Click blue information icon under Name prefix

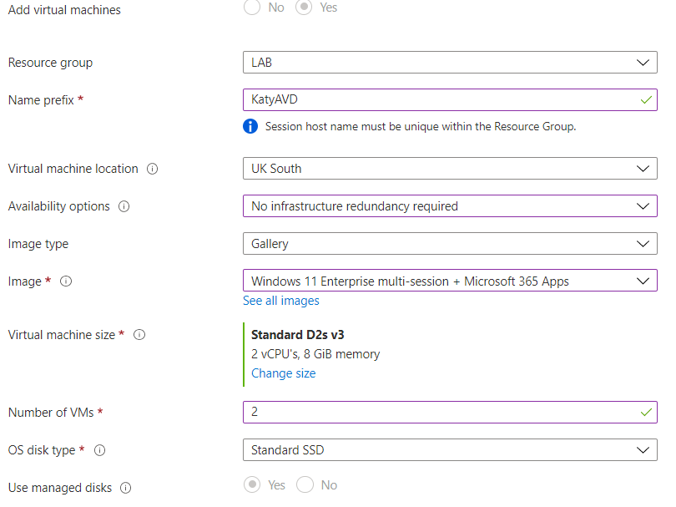coord(250,127)
